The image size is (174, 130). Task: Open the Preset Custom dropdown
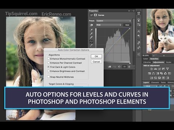pyautogui.click(x=113, y=21)
